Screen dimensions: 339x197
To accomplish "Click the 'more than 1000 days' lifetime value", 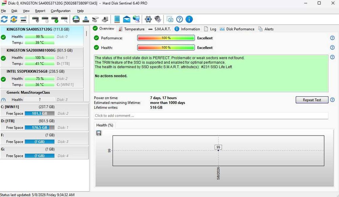I will (167, 103).
